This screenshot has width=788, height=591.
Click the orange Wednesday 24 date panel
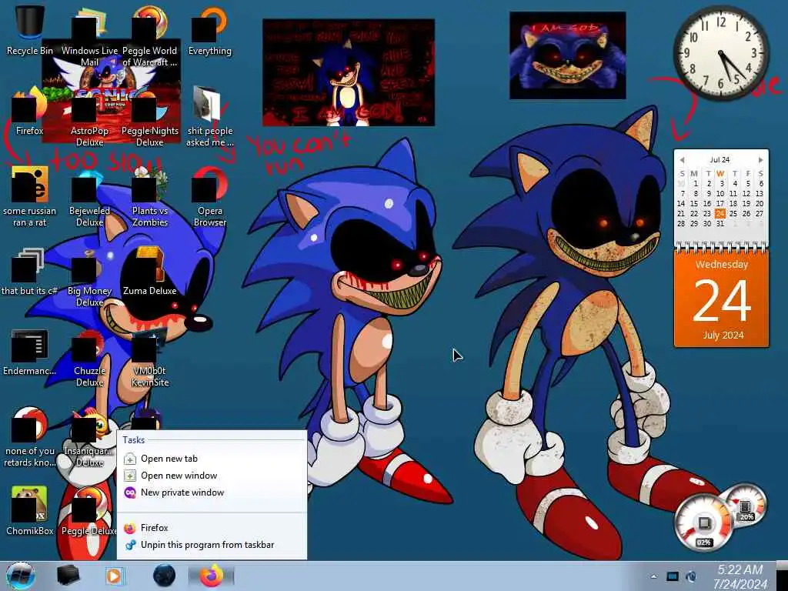(x=721, y=299)
